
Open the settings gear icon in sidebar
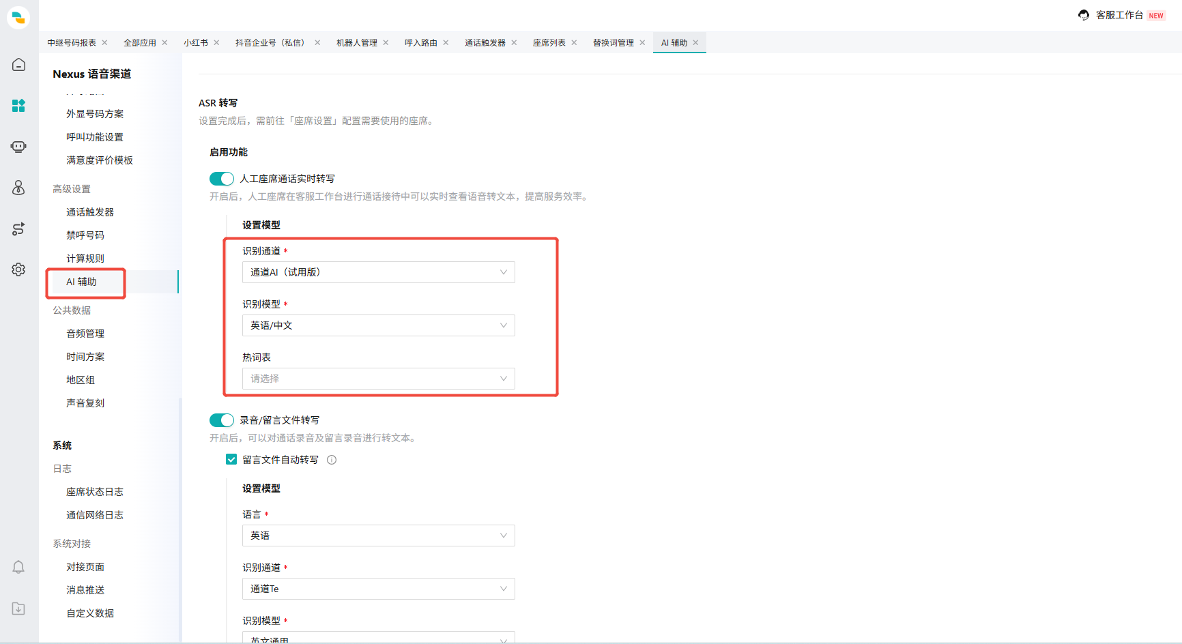(18, 269)
